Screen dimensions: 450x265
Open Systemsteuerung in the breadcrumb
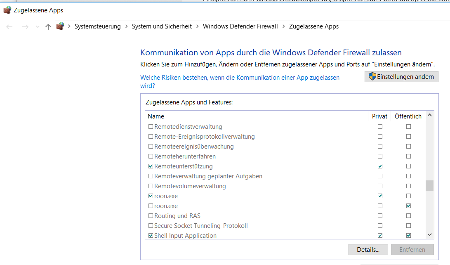pyautogui.click(x=98, y=26)
